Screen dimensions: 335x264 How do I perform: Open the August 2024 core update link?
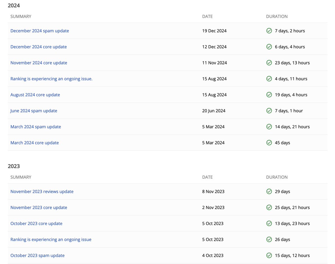35,95
